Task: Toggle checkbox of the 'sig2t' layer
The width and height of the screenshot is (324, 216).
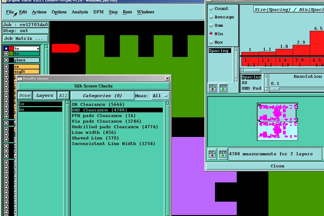Action: (6, 72)
